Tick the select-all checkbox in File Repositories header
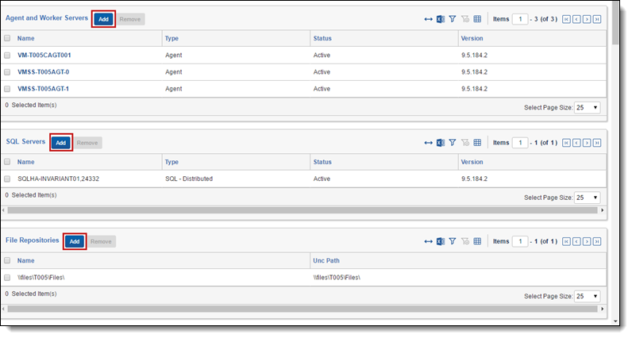The image size is (632, 338). coord(8,260)
